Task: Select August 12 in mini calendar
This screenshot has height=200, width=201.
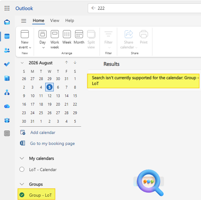Action: 50,96
